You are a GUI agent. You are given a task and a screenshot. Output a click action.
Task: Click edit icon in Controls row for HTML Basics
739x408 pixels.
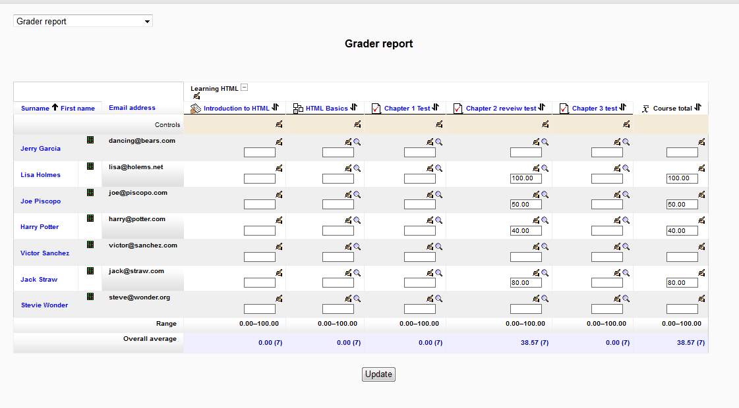click(357, 124)
